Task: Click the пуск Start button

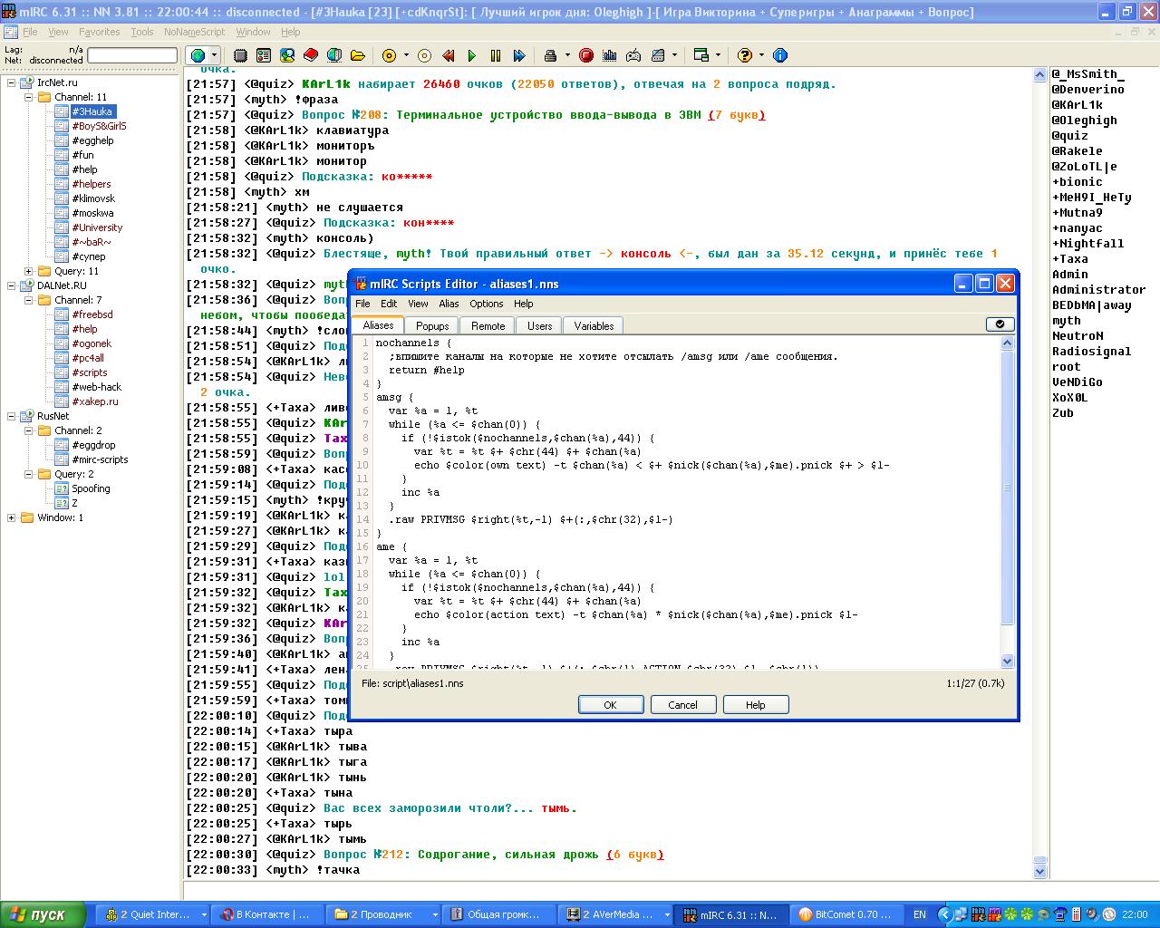Action: click(x=43, y=914)
